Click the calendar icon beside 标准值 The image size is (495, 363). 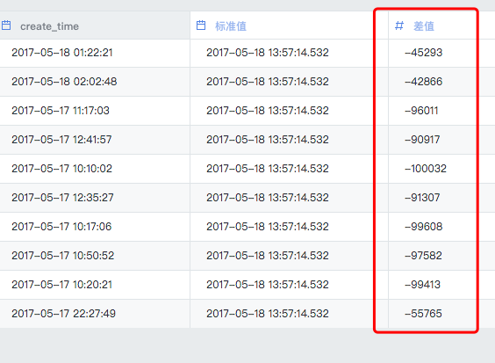(201, 25)
